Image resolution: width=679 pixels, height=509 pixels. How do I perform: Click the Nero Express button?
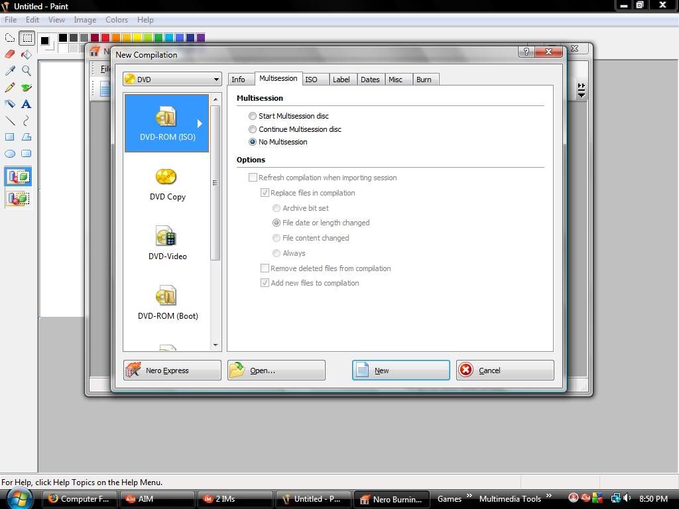(x=172, y=370)
